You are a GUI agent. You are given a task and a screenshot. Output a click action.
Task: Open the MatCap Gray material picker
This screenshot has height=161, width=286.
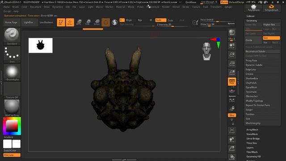coord(12,108)
